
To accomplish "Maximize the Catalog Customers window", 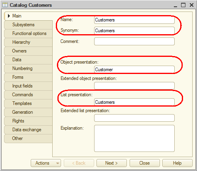I will tap(183, 5).
